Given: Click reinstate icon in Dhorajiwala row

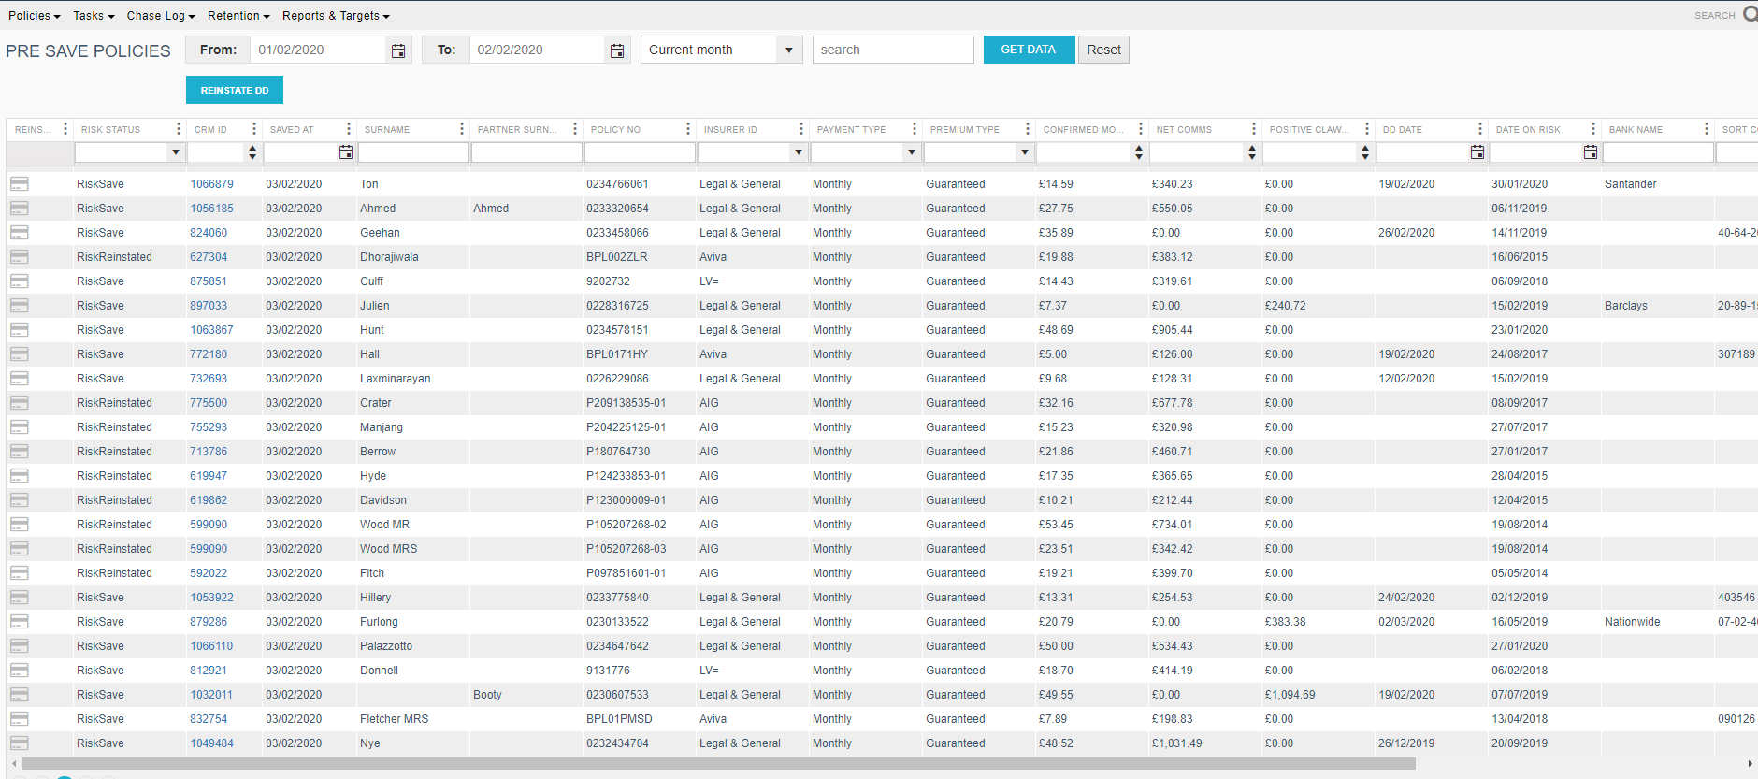Looking at the screenshot, I should coord(19,257).
